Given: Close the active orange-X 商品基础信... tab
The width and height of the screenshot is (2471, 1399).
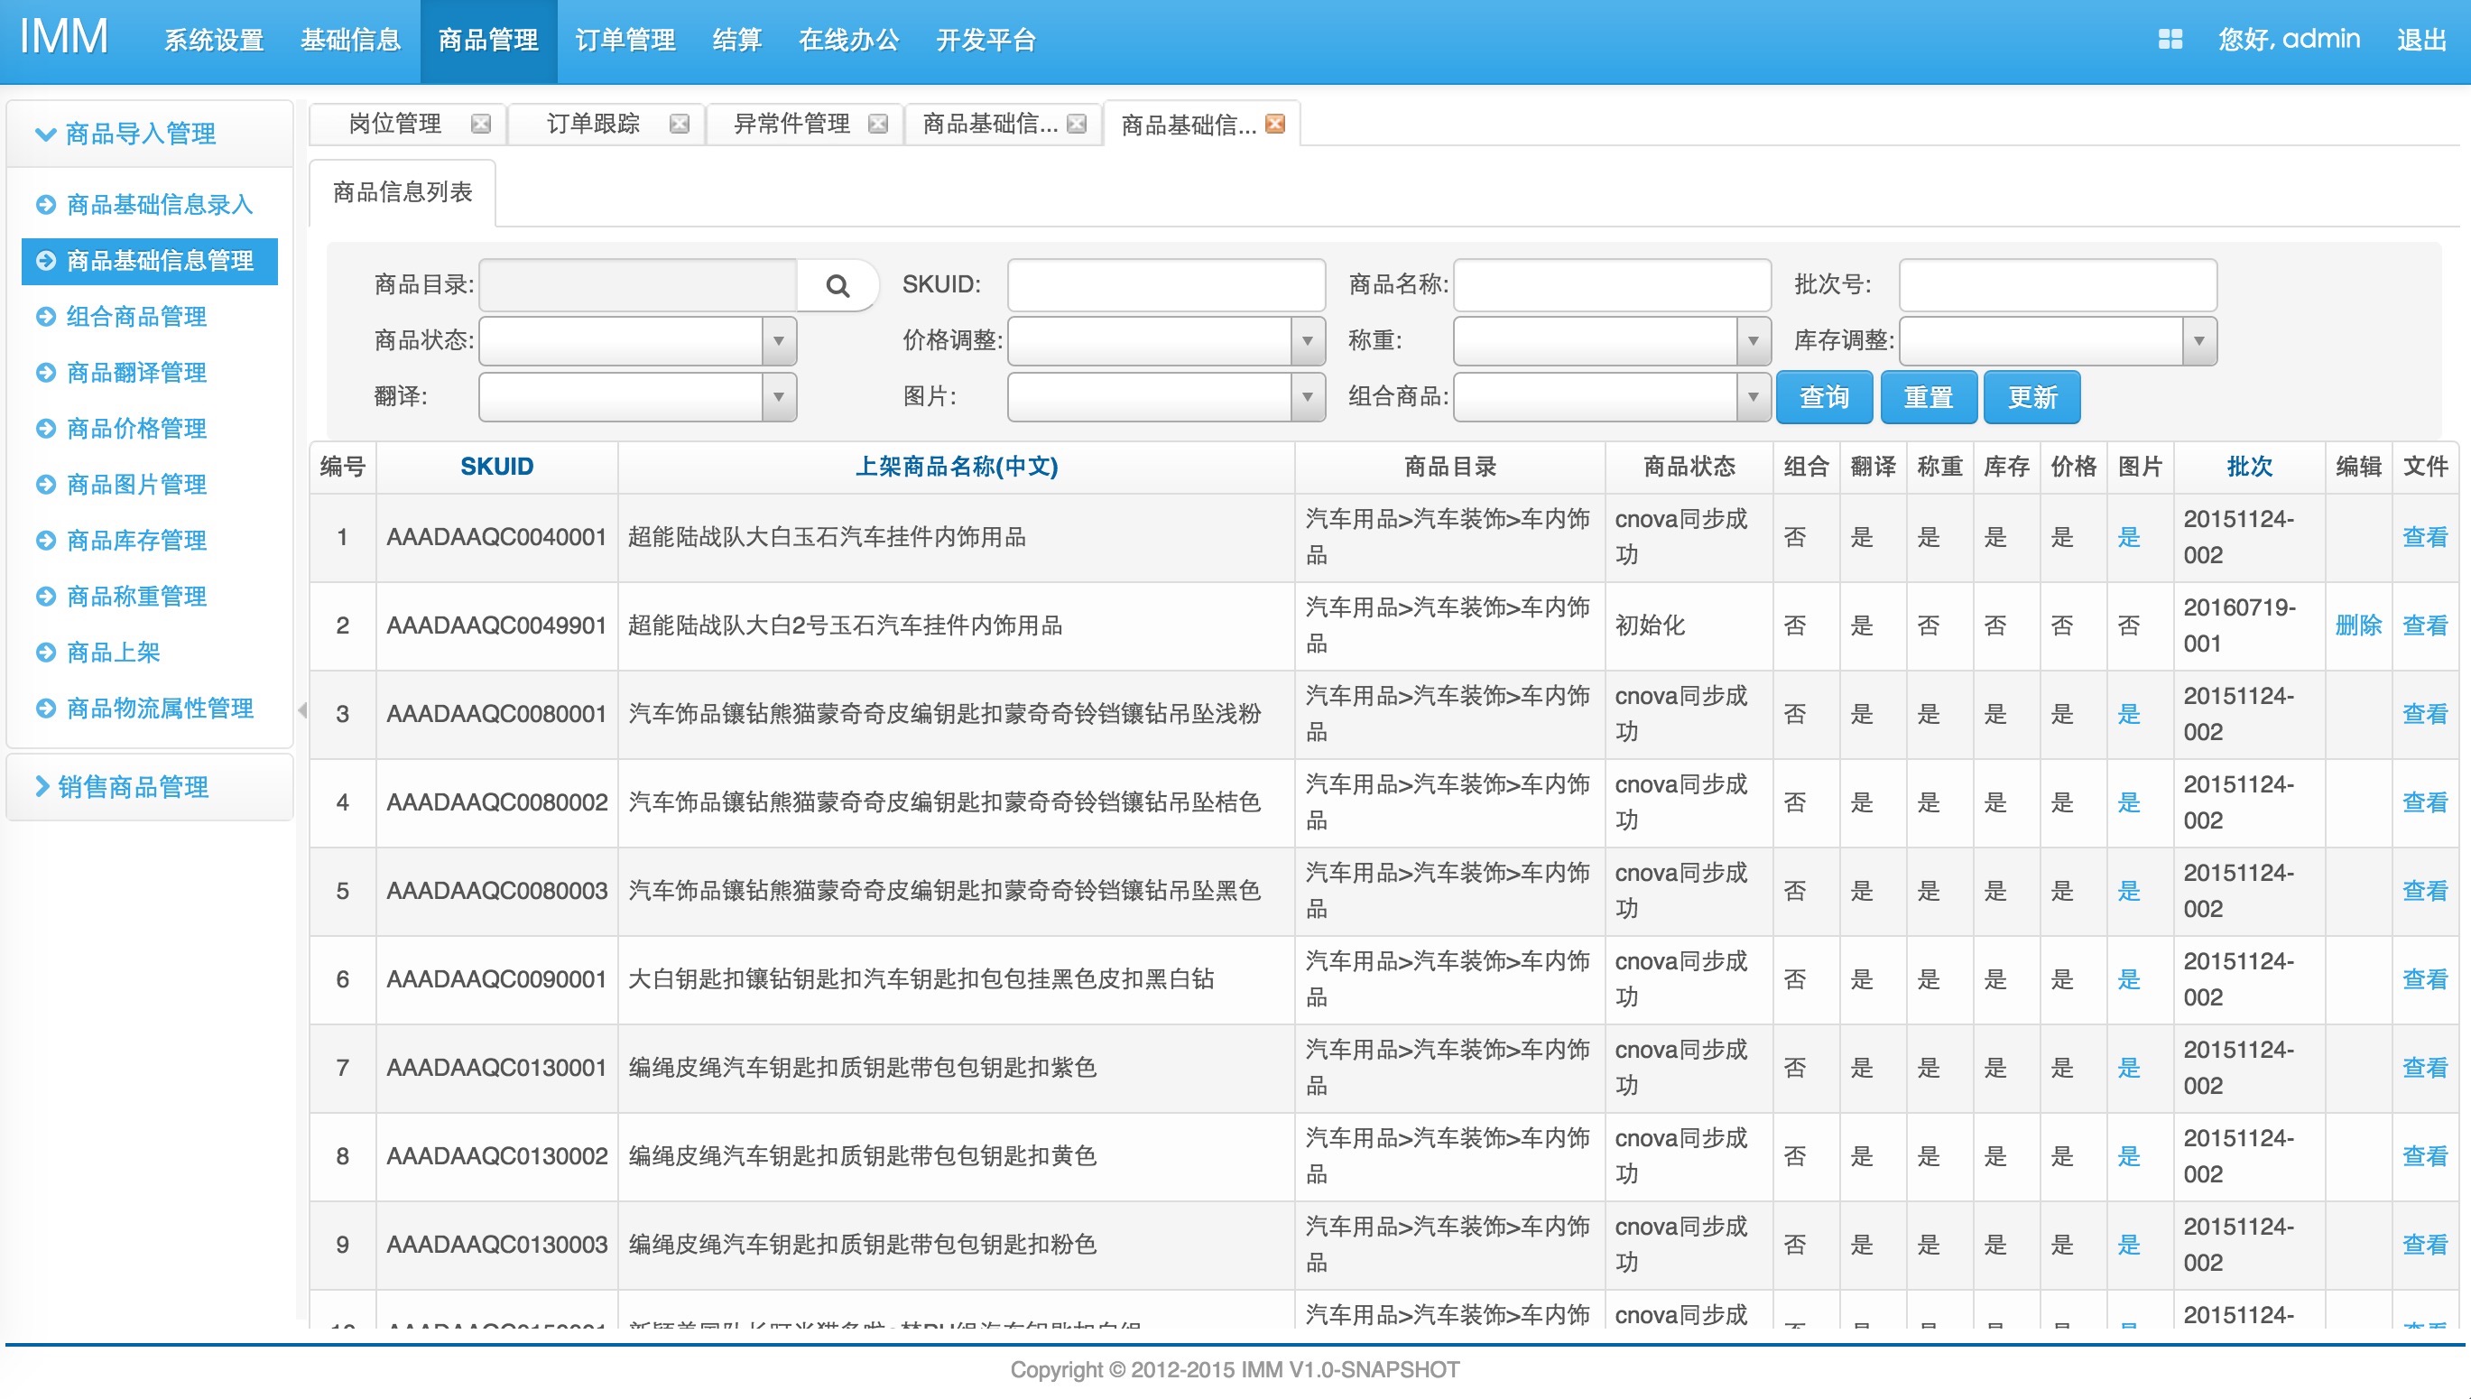Looking at the screenshot, I should pos(1275,124).
